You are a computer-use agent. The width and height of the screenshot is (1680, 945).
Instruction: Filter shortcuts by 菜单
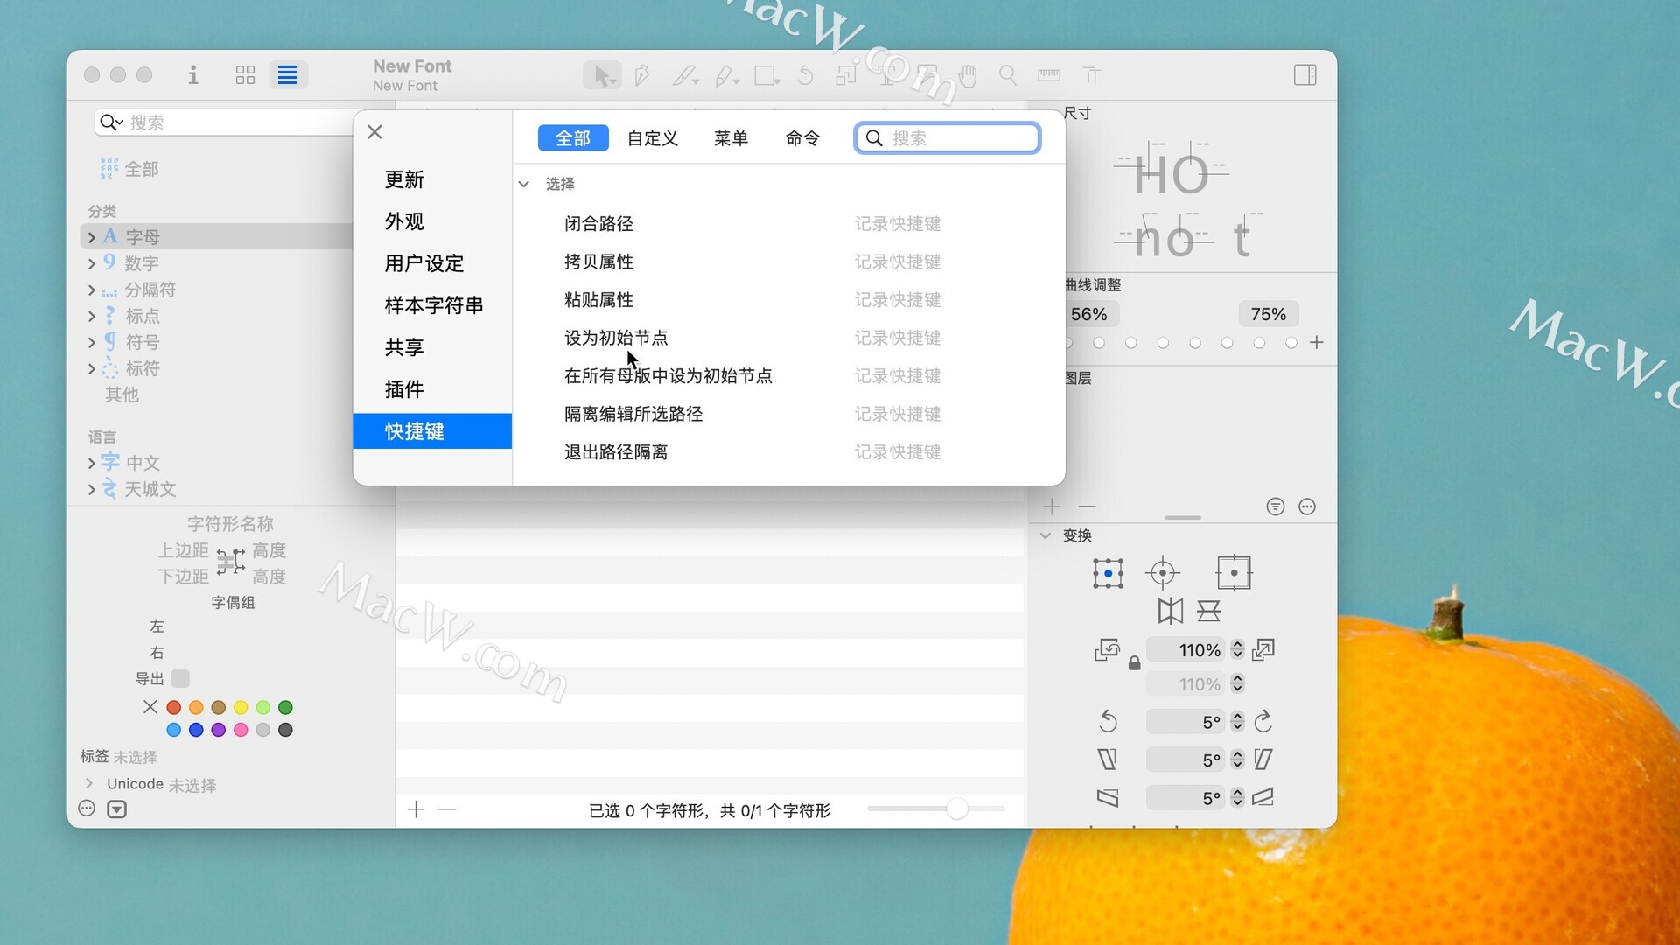(x=731, y=138)
